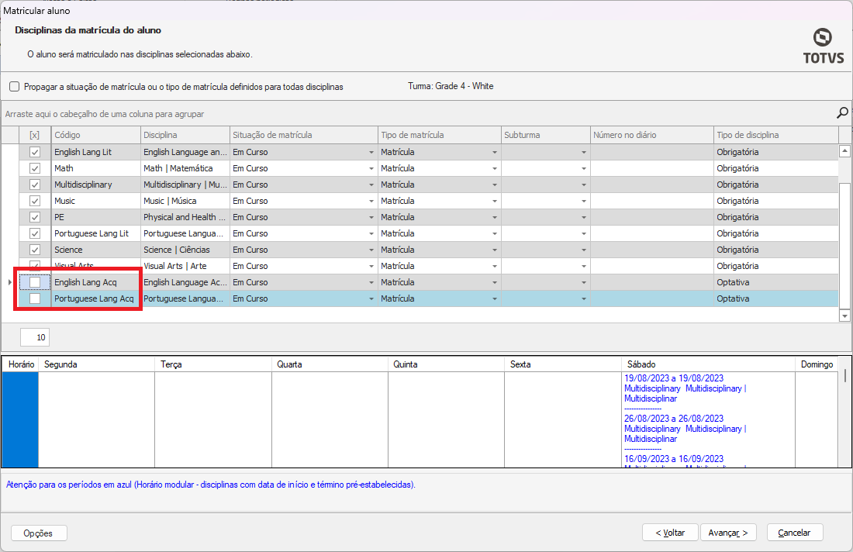Open Tipo de matrícula dropdown for PE
The height and width of the screenshot is (552, 853).
click(x=495, y=218)
